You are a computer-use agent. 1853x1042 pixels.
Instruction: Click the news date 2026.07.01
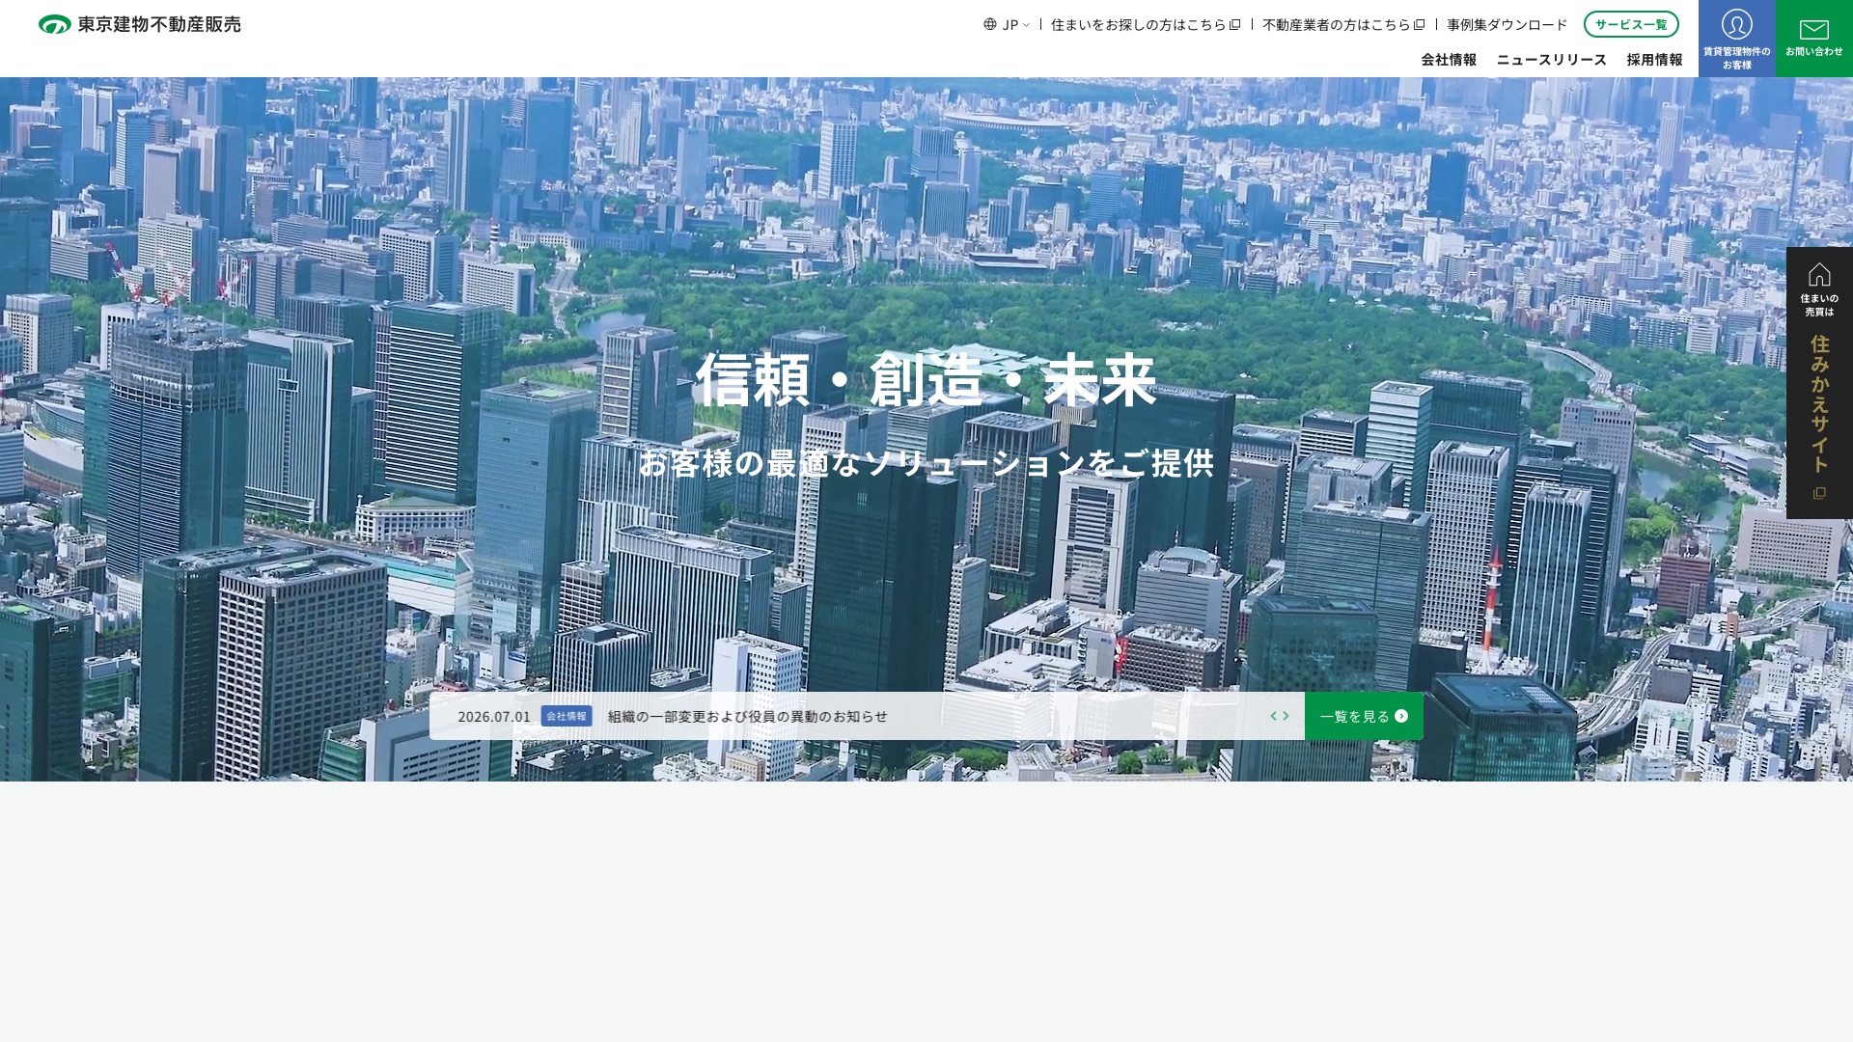tap(494, 716)
